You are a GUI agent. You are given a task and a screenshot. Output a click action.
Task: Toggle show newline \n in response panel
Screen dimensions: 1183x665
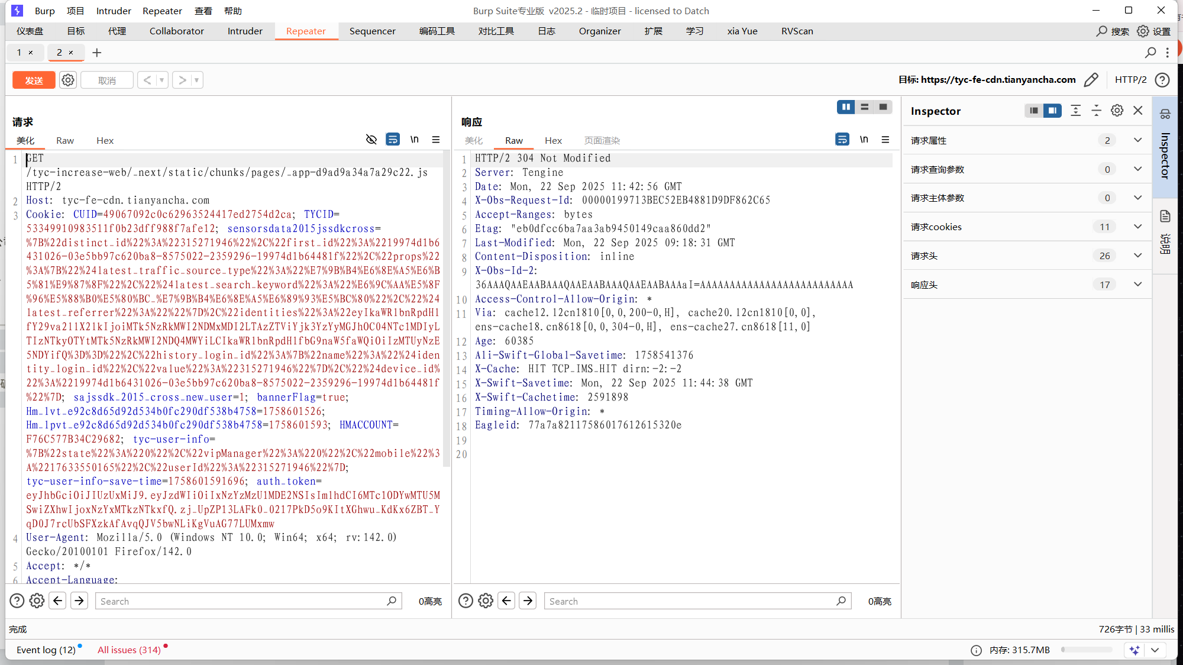(864, 140)
